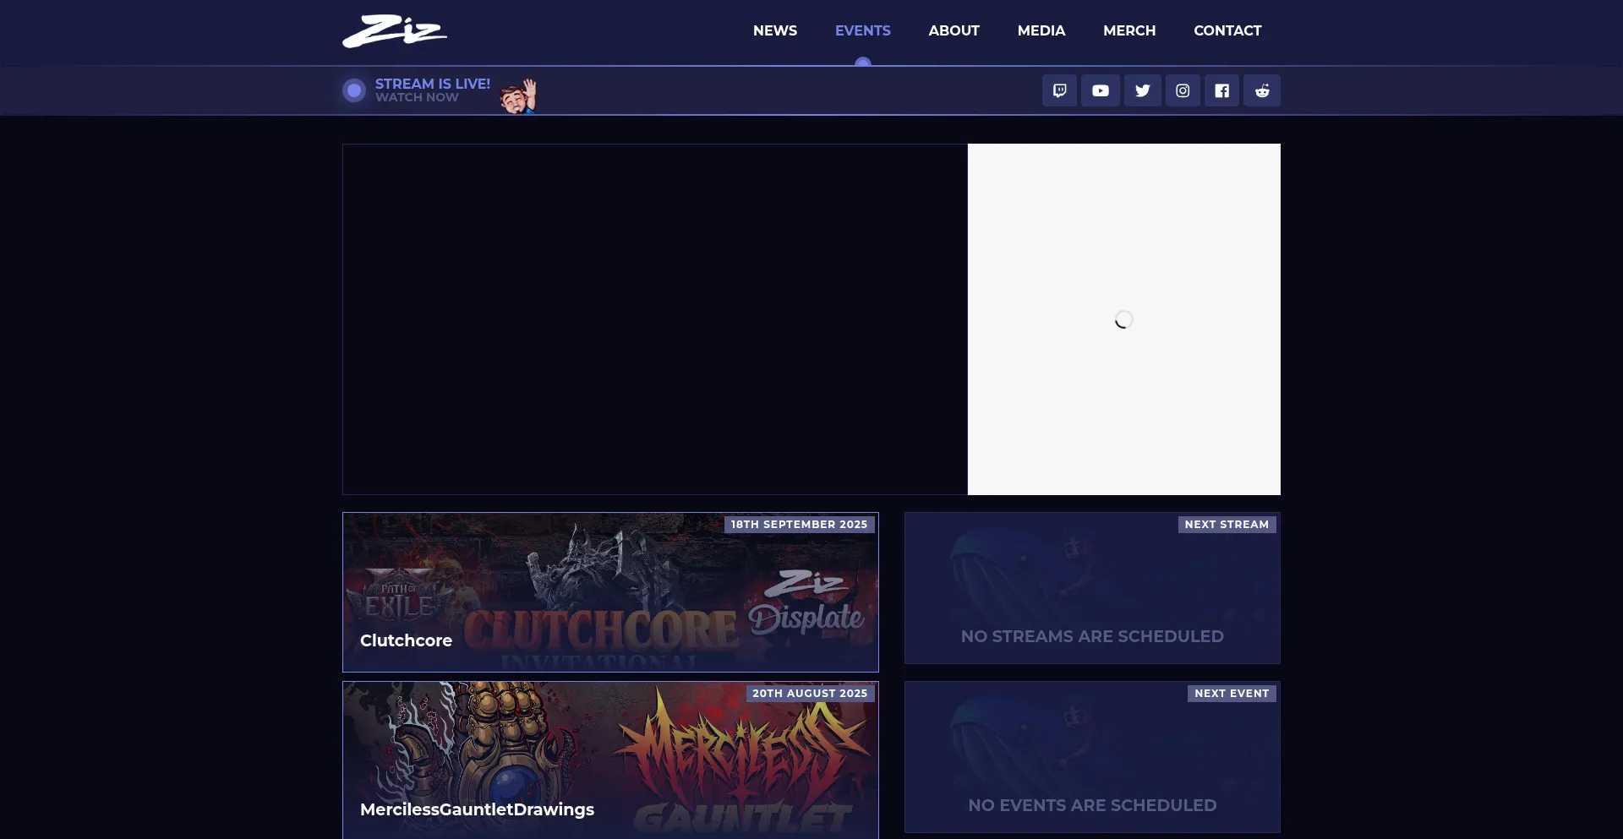Open the MercilessGauntletDrawings event banner

(x=609, y=759)
